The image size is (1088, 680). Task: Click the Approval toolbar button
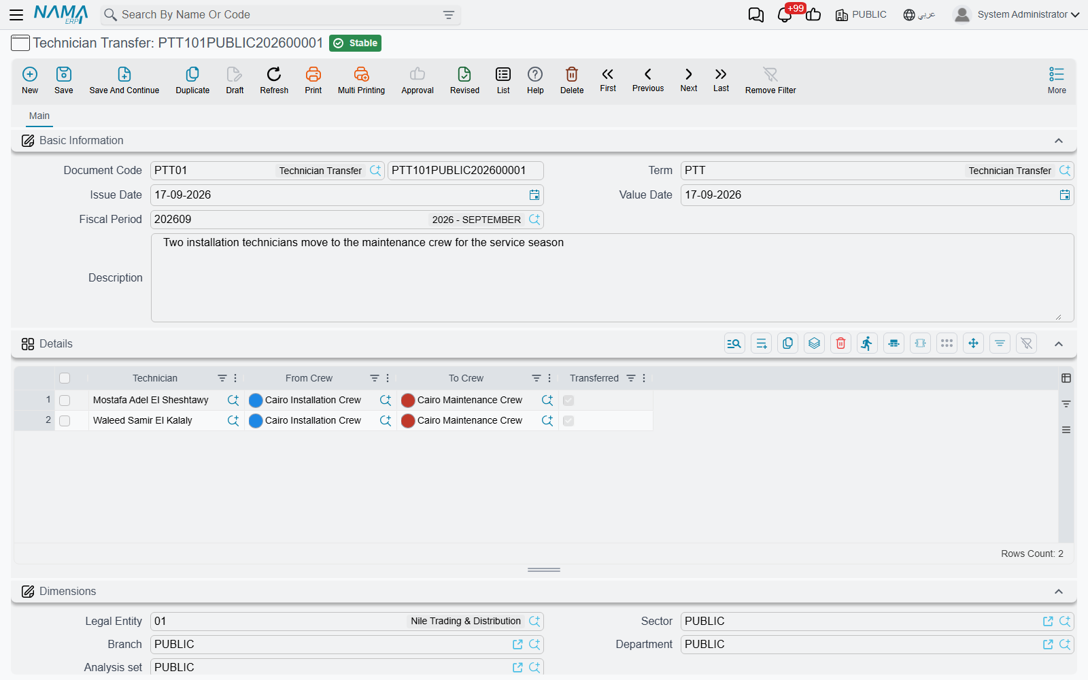[418, 80]
